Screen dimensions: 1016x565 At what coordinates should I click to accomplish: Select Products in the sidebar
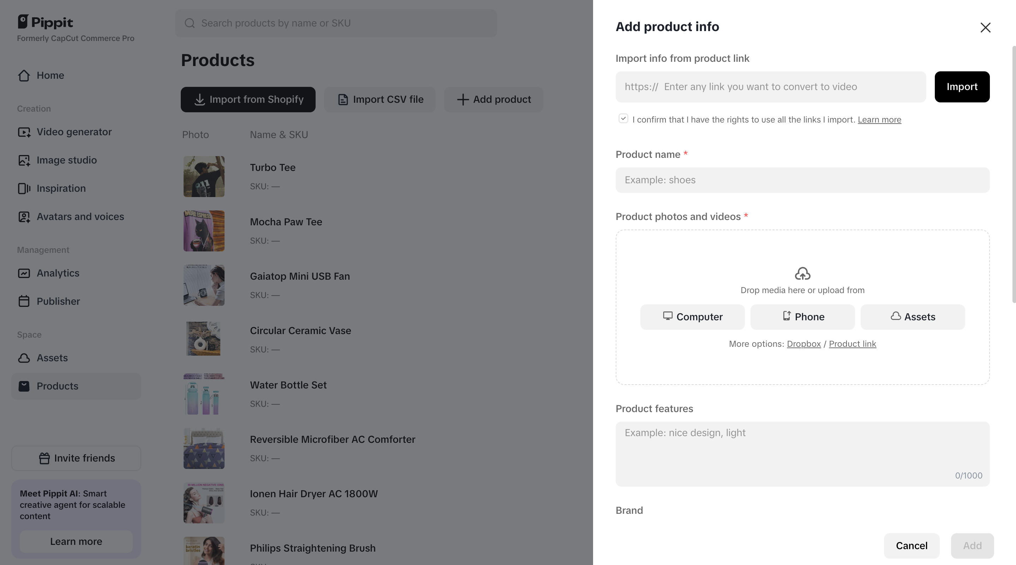[58, 386]
